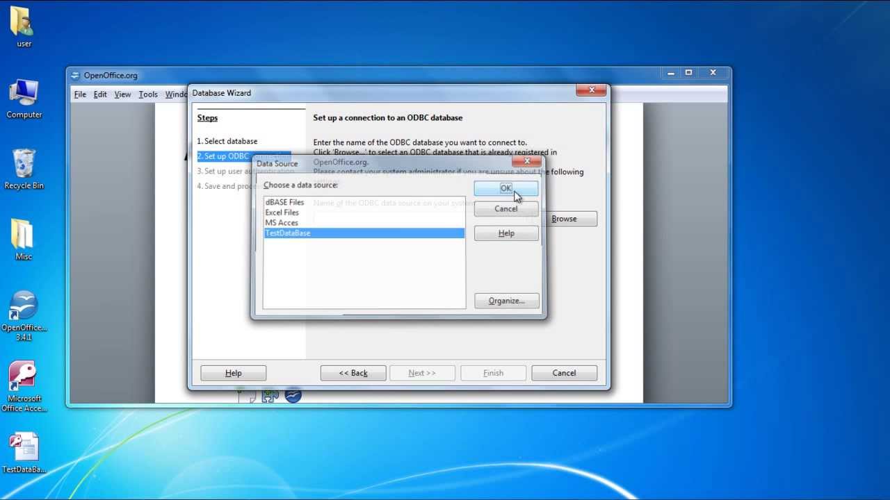The image size is (890, 500).
Task: Minimize the OpenOffice.org window
Action: [670, 72]
